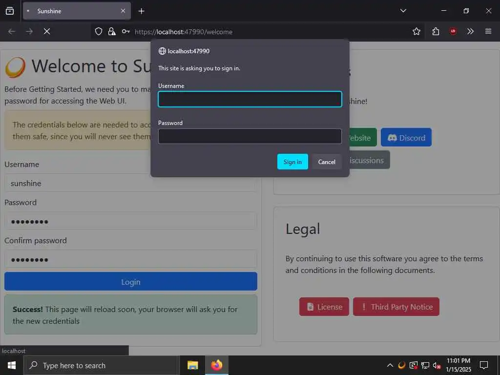
Task: Stop page loading with the X button
Action: 47,31
